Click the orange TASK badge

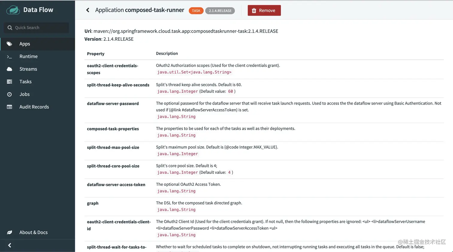coord(196,11)
